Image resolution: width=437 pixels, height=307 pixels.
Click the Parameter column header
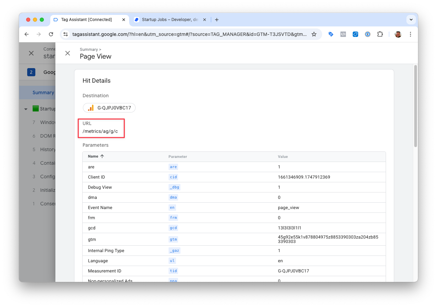[178, 157]
